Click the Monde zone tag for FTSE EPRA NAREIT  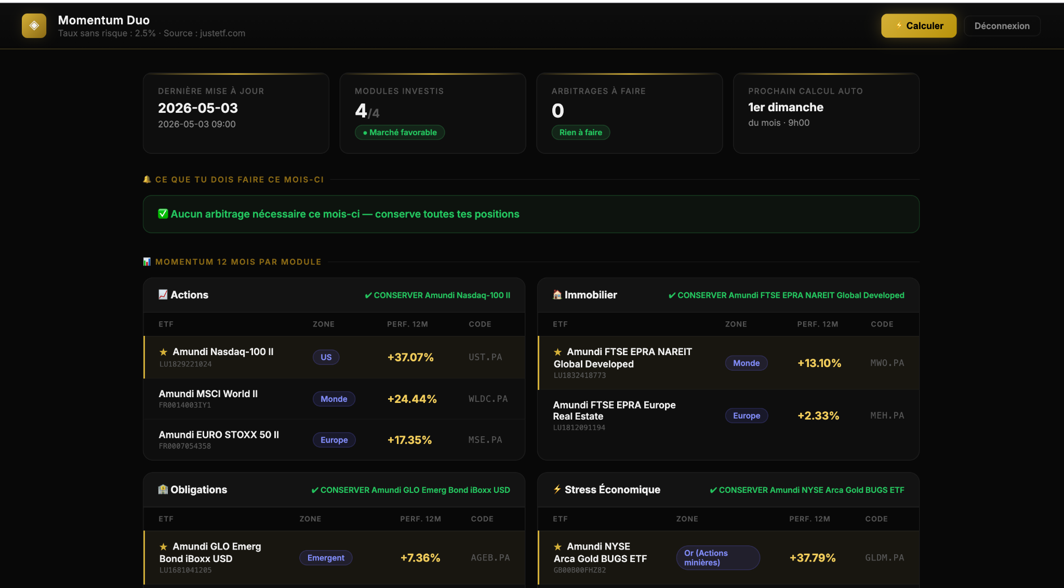[747, 363]
